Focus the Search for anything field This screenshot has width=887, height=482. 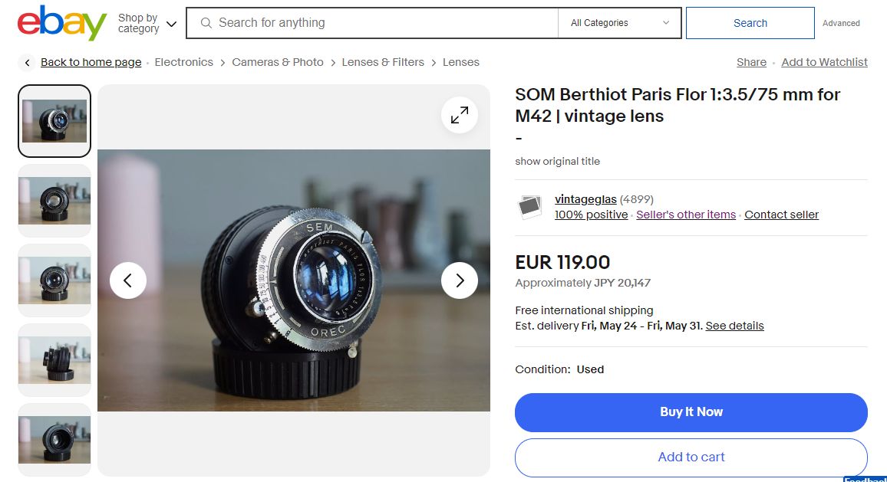pos(372,23)
